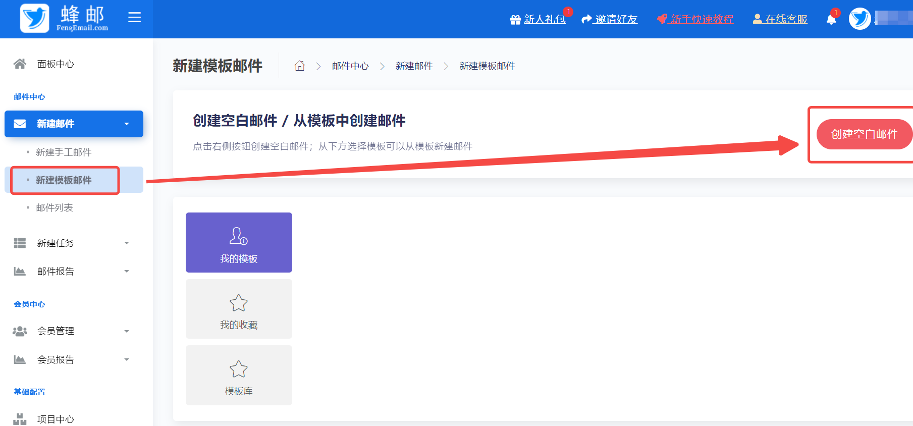Go to 新建邮件 breadcrumb

tap(414, 66)
